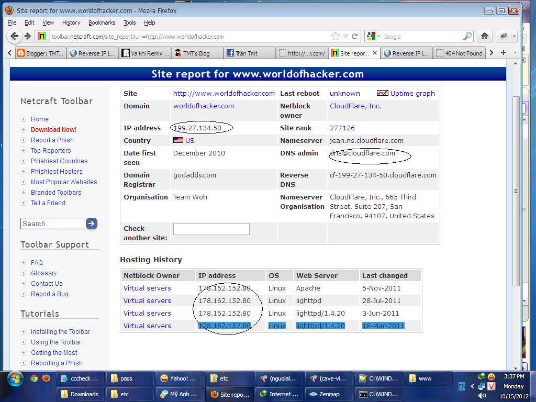Click the uptime graph chart icon
This screenshot has width=536, height=402.
pyautogui.click(x=383, y=93)
